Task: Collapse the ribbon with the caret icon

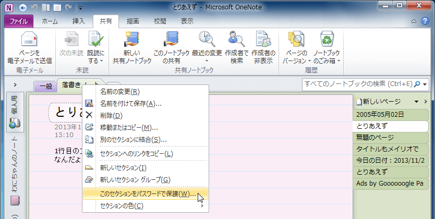Action: coord(414,21)
